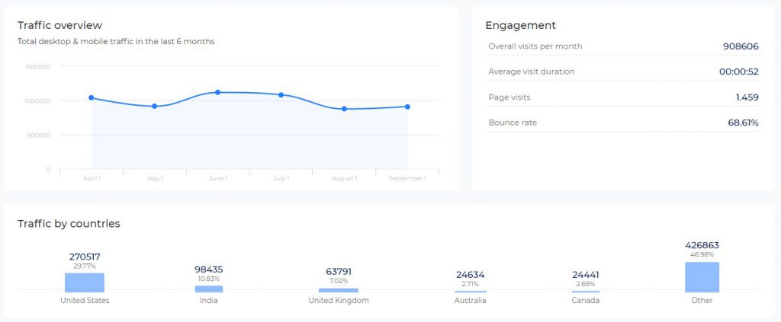Select the United States traffic bar
This screenshot has width=781, height=322.
tap(85, 282)
